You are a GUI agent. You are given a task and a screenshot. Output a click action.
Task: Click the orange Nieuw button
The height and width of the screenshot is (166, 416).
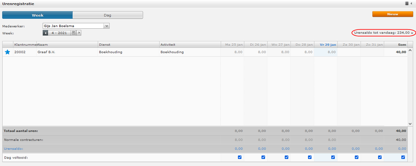(393, 14)
